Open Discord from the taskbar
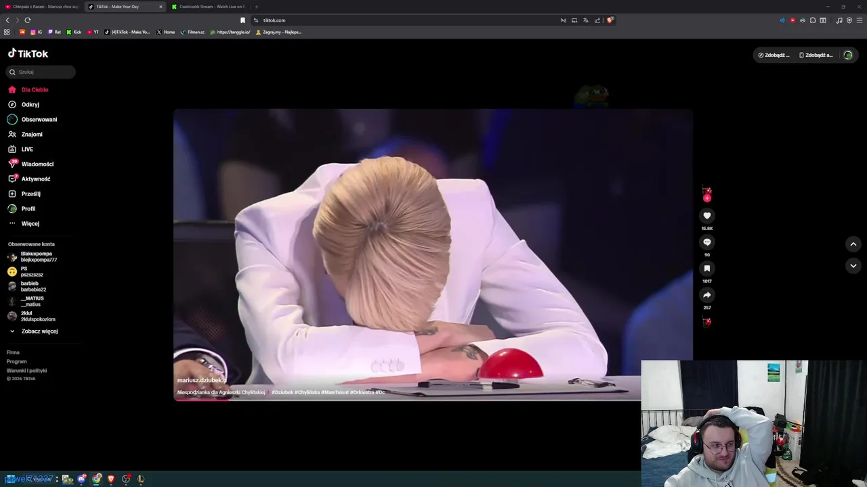This screenshot has height=487, width=867. [82, 479]
